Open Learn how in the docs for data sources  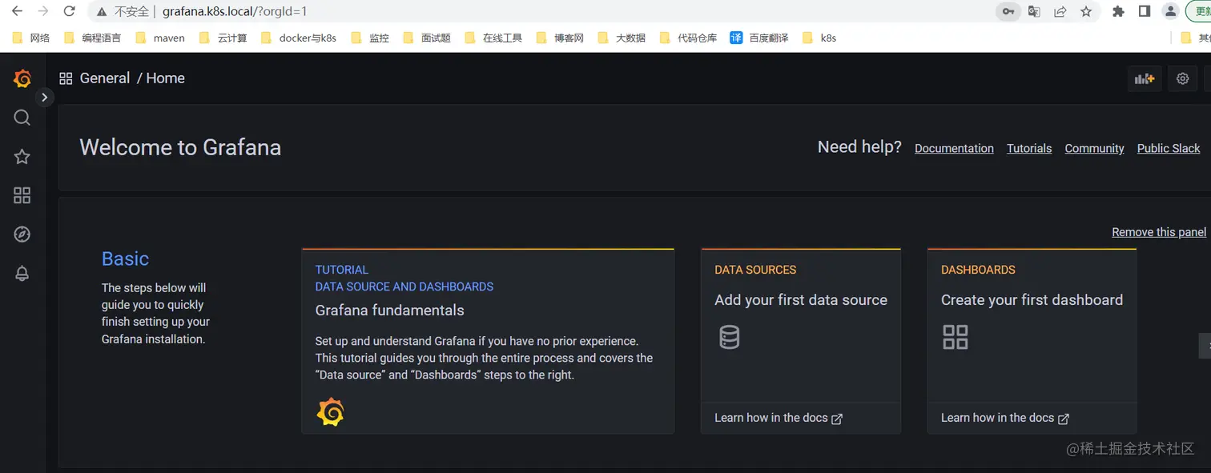778,418
